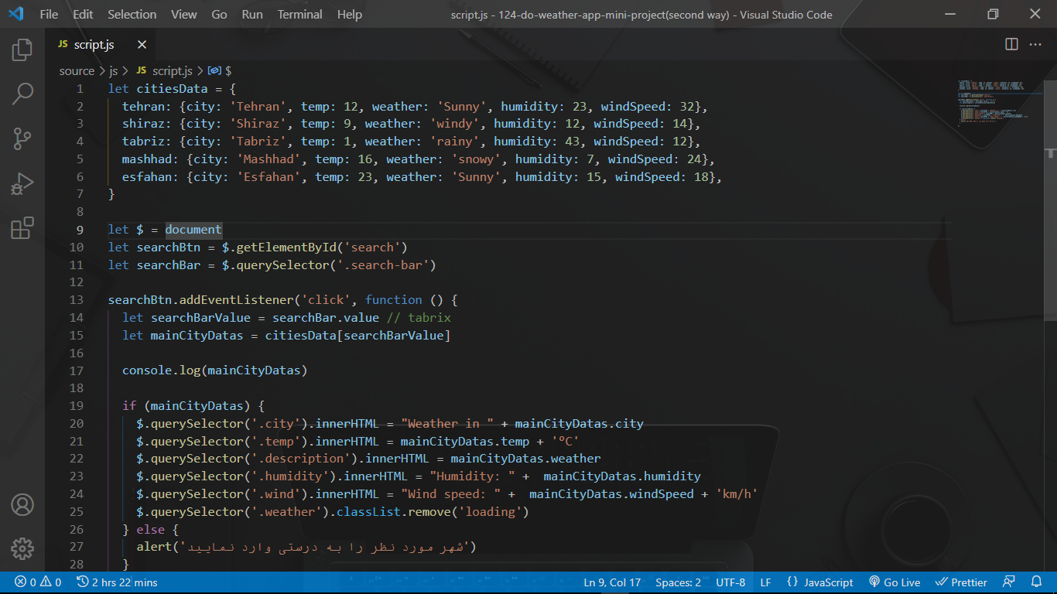
Task: Change the LF end of line sequence
Action: tap(765, 582)
